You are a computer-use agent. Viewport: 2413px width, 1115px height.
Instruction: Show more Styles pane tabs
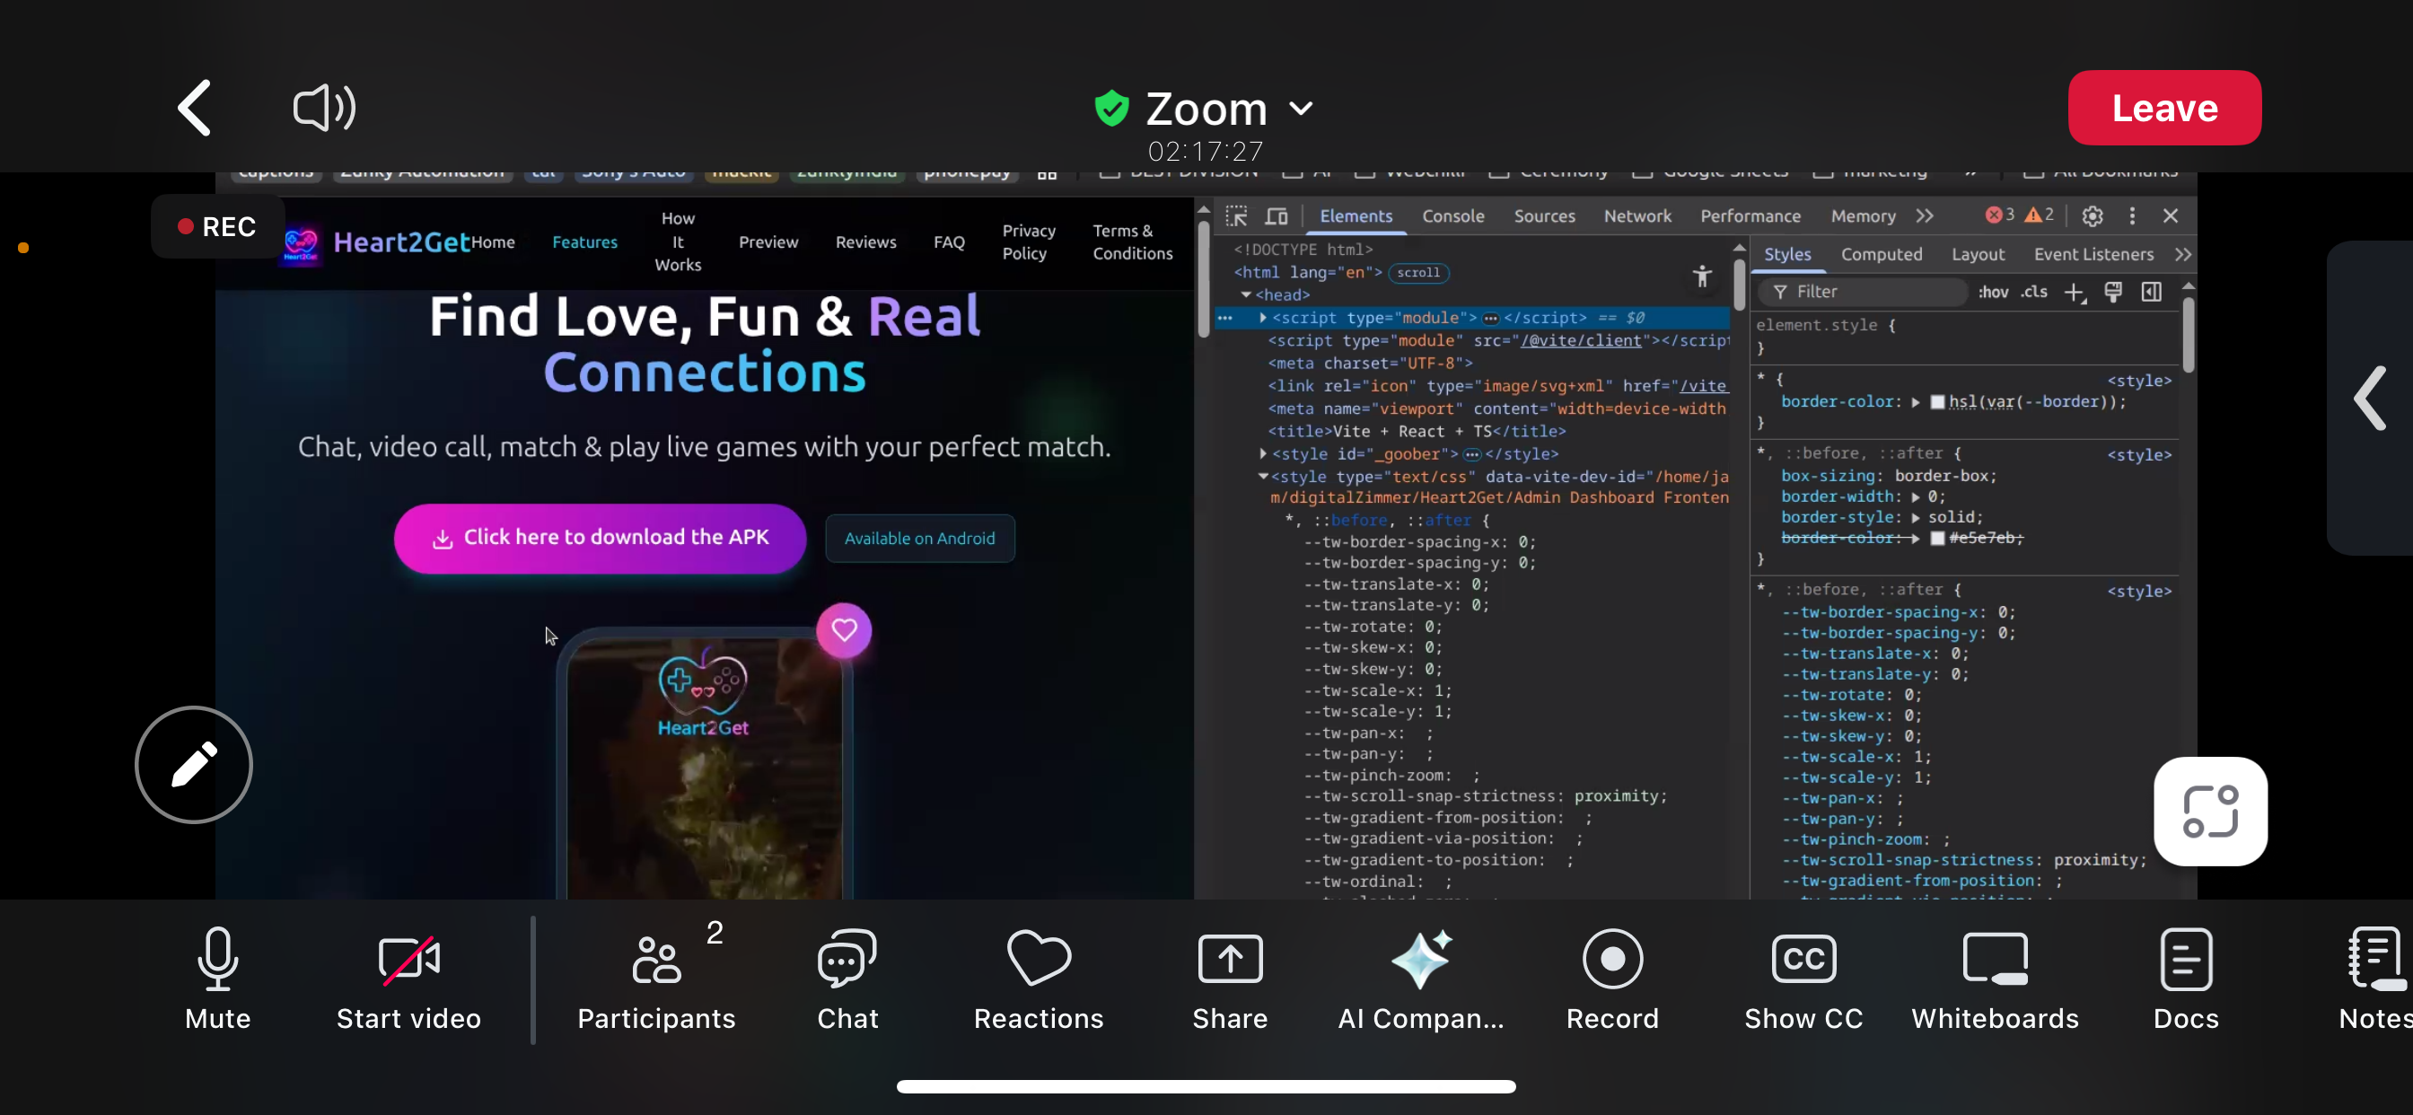pos(2182,255)
